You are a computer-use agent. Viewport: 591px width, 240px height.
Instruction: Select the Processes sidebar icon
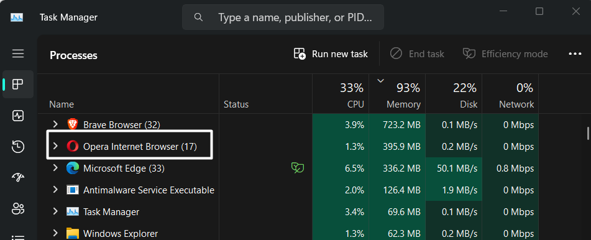[x=18, y=84]
